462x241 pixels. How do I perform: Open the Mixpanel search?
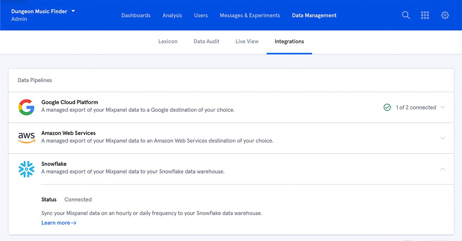(405, 15)
